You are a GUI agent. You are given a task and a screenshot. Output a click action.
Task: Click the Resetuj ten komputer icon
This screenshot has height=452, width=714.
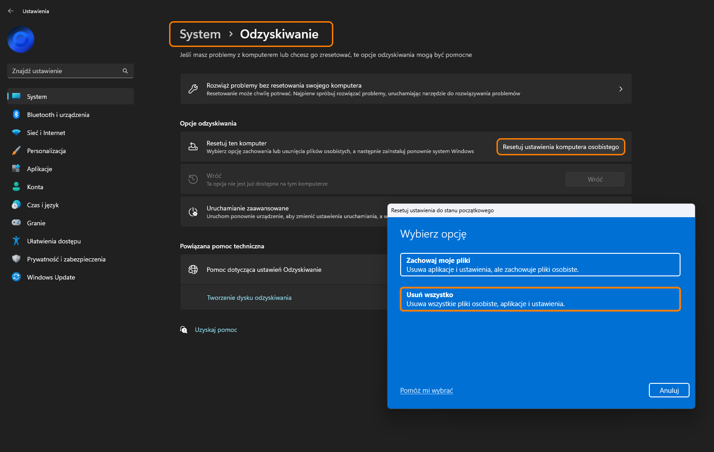tap(193, 147)
